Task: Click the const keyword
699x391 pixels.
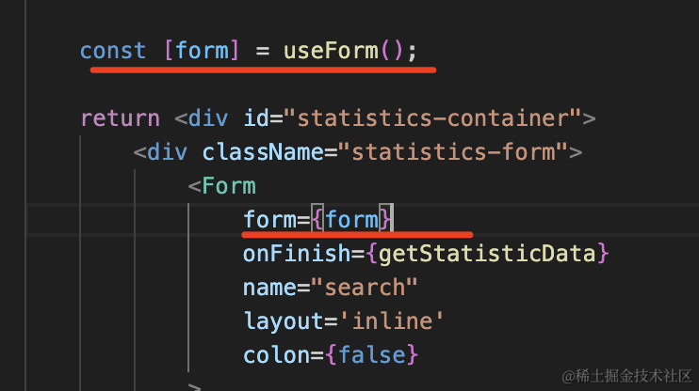Action: point(113,51)
